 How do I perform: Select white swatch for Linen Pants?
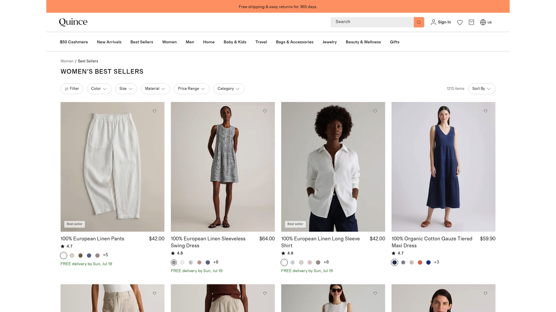coord(64,255)
